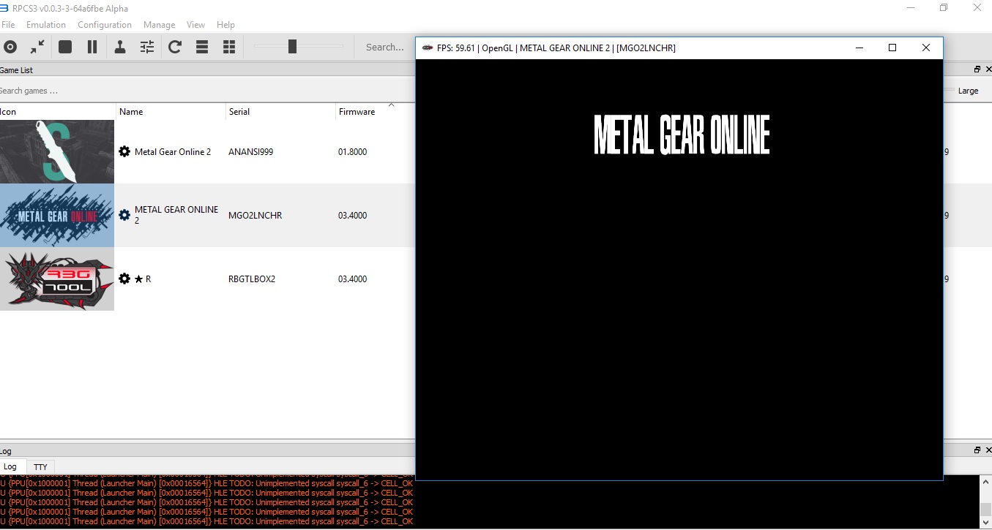Select the knife thumbnail of Metal Gear Online 2
This screenshot has height=530, width=992.
(x=57, y=151)
